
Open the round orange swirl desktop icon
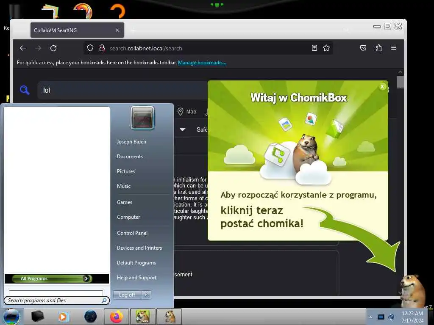click(x=83, y=11)
